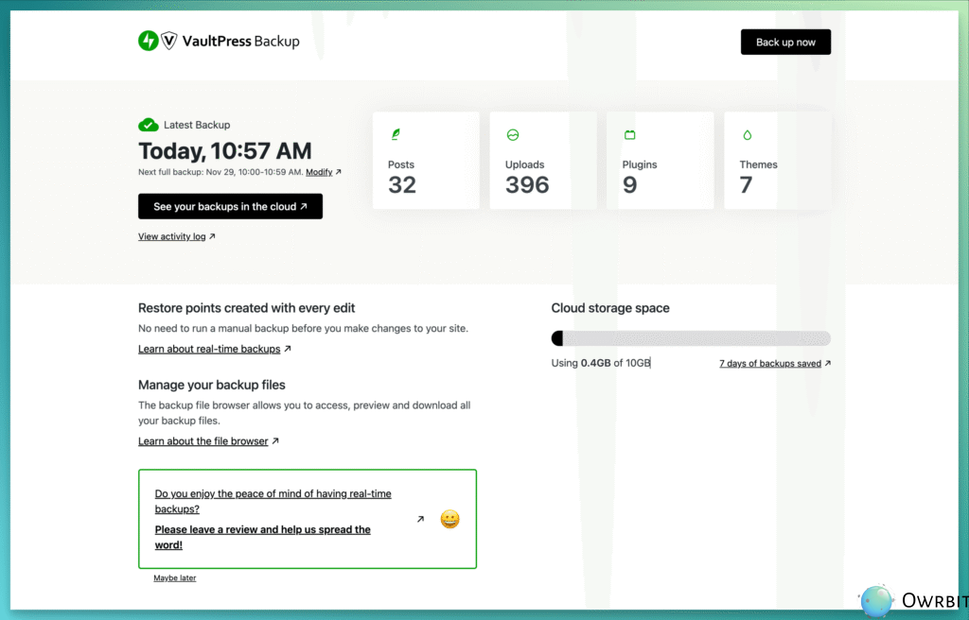Screen dimensions: 969x620
Task: Click the Themes droplet icon
Action: [747, 135]
